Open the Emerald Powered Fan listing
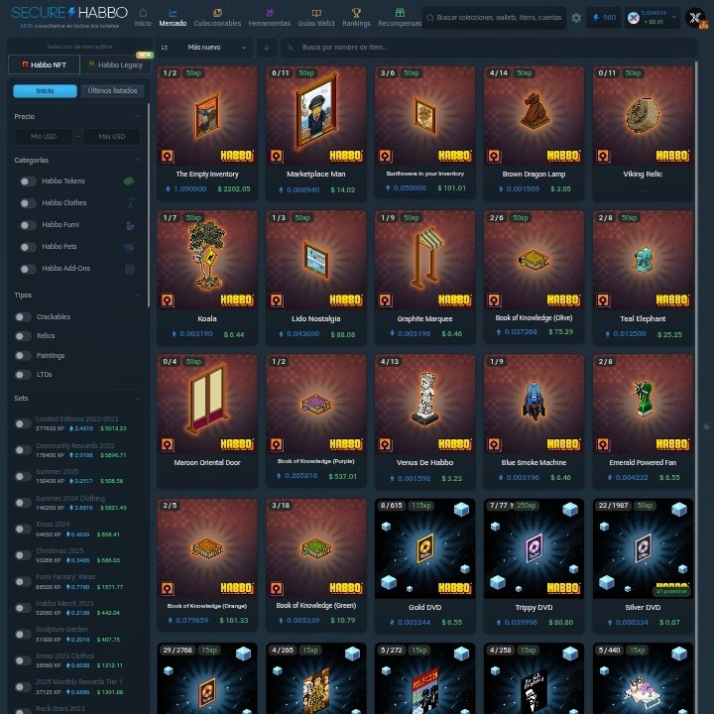The width and height of the screenshot is (714, 714). click(x=643, y=421)
